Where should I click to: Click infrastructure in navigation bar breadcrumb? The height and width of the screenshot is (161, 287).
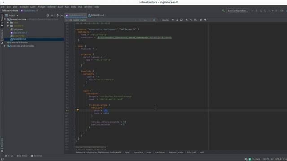tap(10, 11)
